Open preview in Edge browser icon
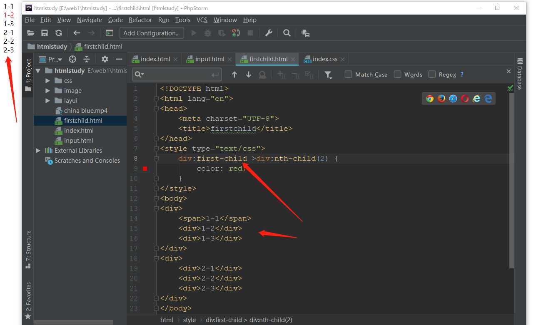Image resolution: width=536 pixels, height=325 pixels. [x=488, y=99]
